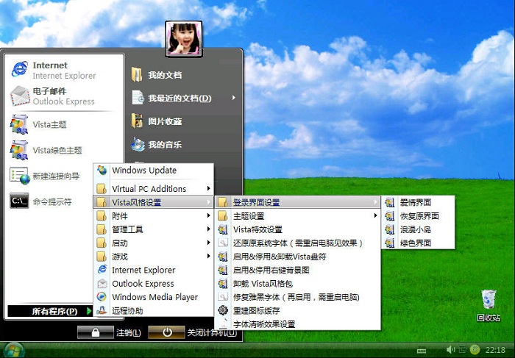Screen dimensions: 515x358
Task: Select Vista特效设置 menu entry
Action: 257,229
